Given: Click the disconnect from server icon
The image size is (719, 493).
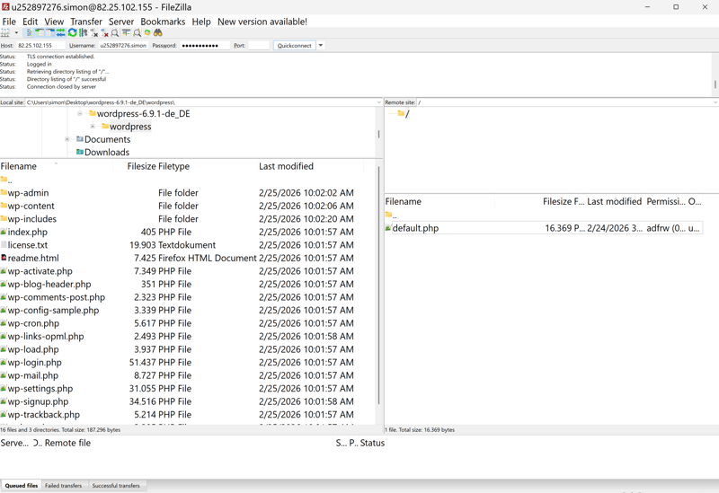Looking at the screenshot, I should coord(105,33).
